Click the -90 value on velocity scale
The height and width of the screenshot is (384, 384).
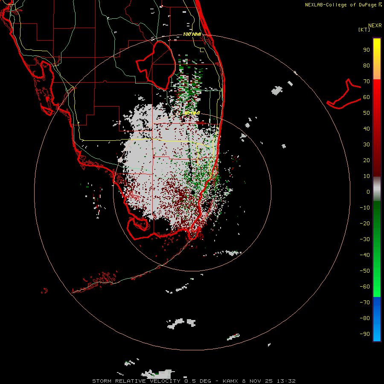pos(365,334)
